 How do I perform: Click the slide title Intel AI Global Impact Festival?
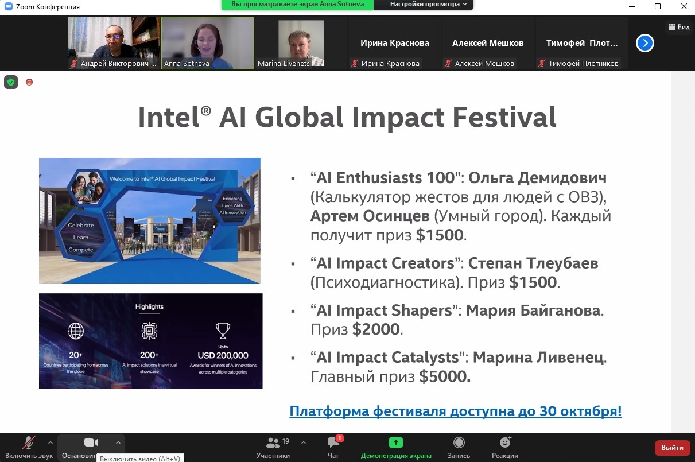(347, 117)
